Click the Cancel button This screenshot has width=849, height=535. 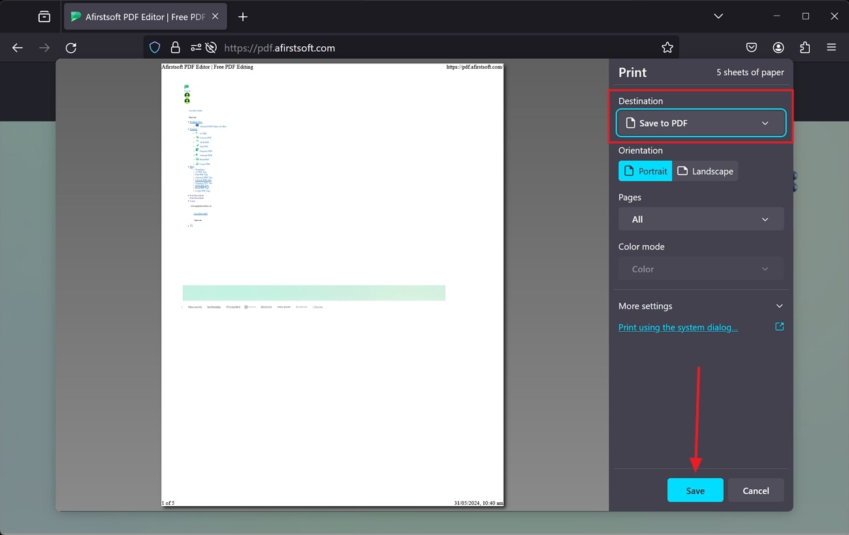tap(756, 491)
